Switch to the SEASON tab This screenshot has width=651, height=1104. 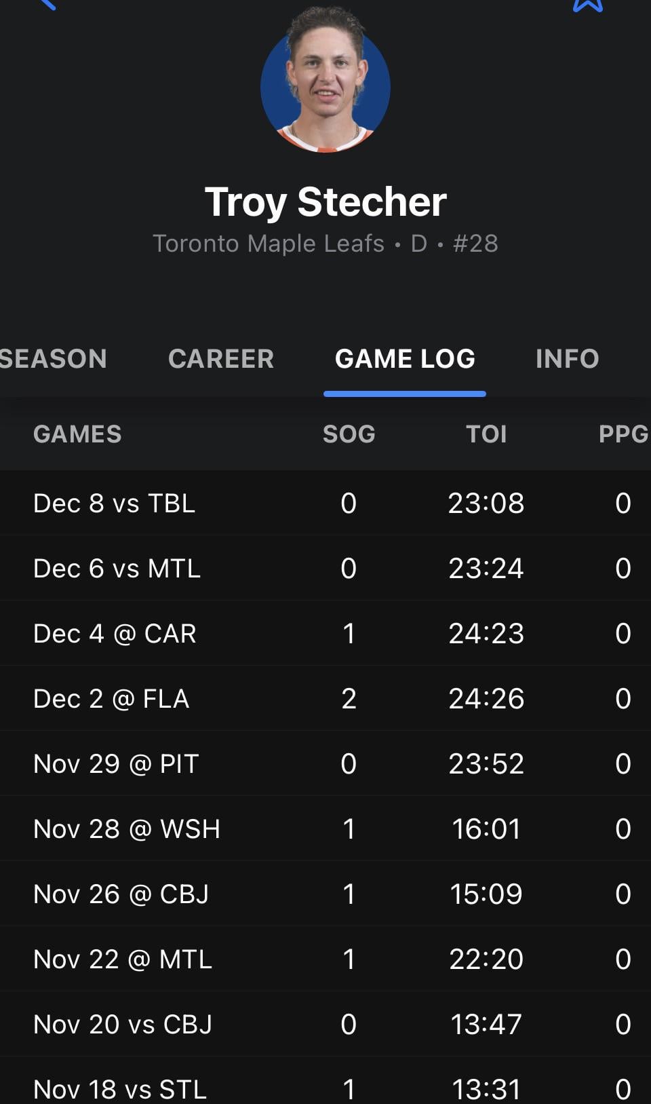tap(53, 358)
